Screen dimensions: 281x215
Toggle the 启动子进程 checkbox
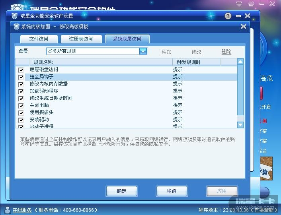[21, 126]
